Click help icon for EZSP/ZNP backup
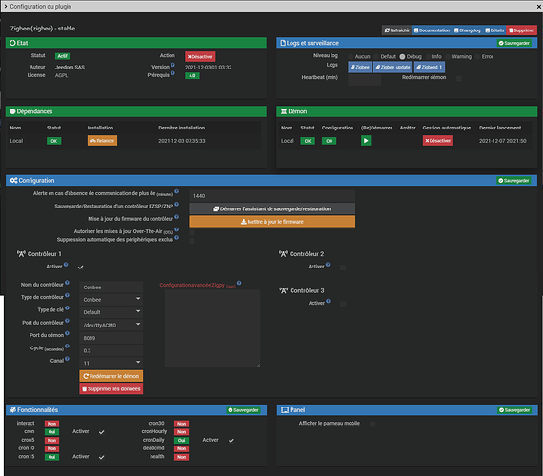The image size is (543, 476). point(176,205)
